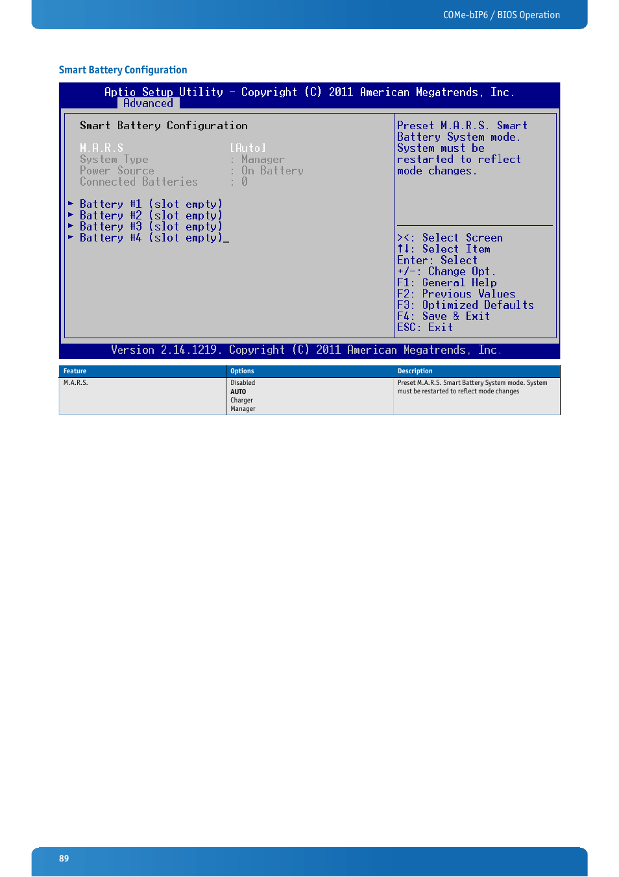Screen dimensions: 619x877
Task: Click the Connected Batteries value 0
Action: [245, 182]
